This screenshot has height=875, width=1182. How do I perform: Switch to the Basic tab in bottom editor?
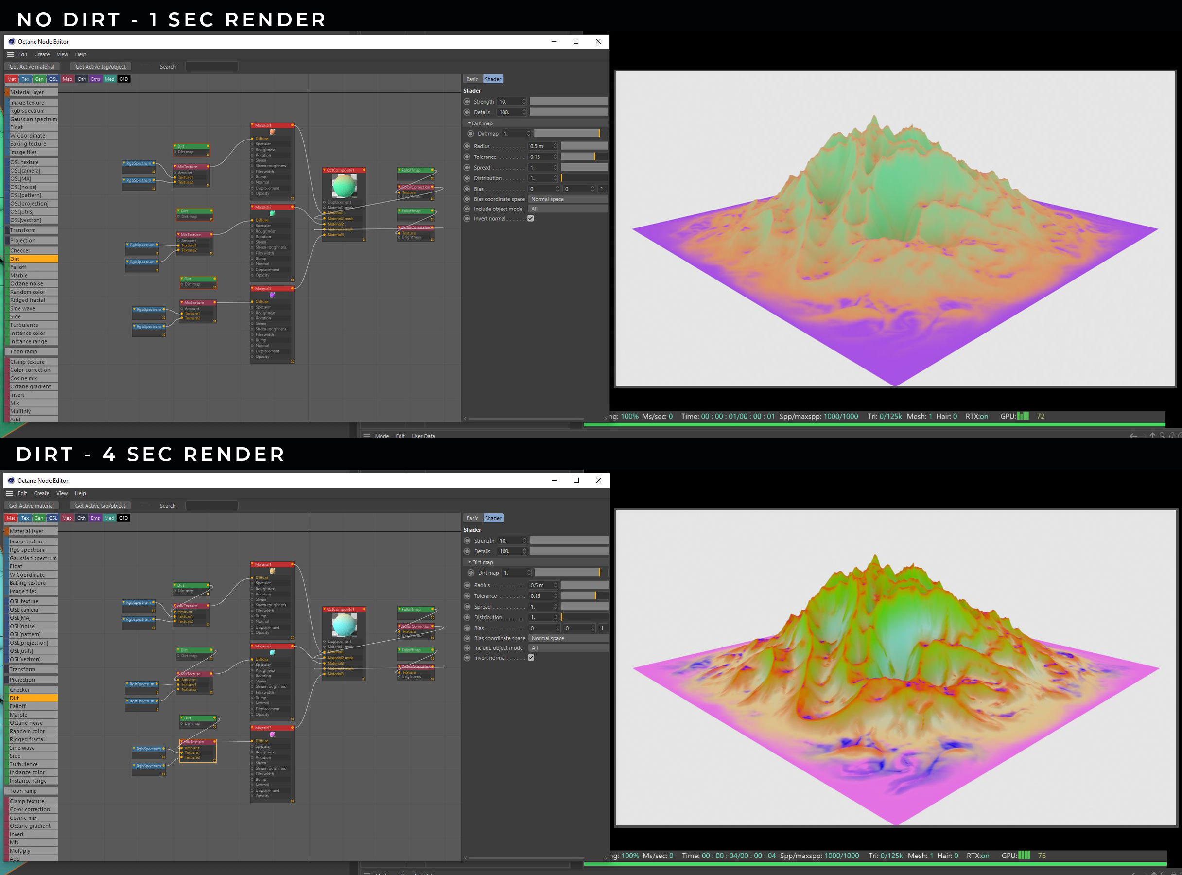(472, 518)
